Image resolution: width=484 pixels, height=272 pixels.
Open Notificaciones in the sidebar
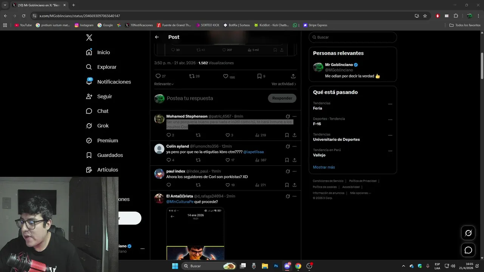coord(109,82)
